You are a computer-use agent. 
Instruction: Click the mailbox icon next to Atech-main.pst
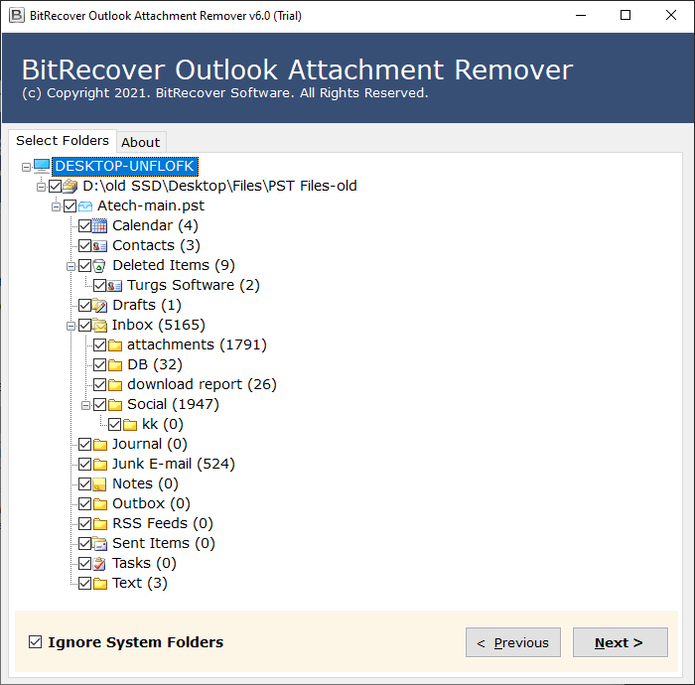coord(85,206)
